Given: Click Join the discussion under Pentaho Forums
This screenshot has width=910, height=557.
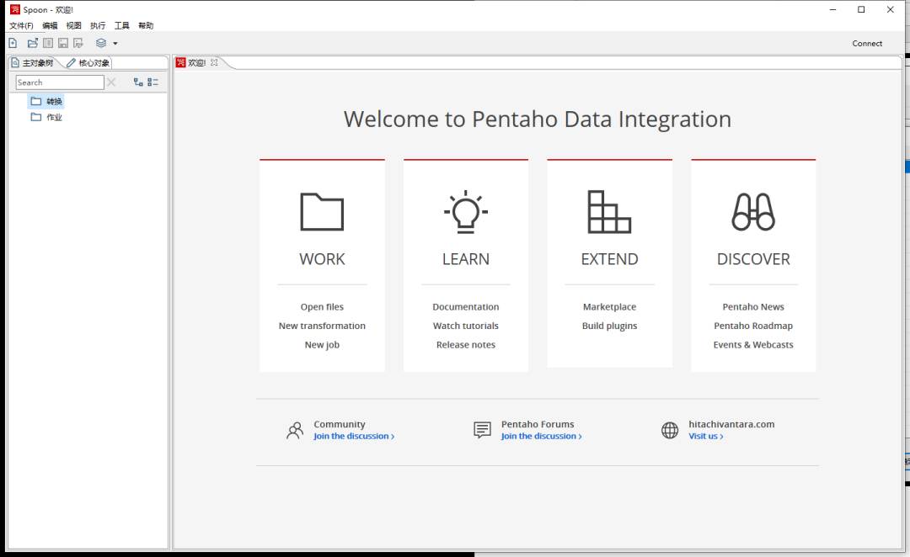Looking at the screenshot, I should pyautogui.click(x=542, y=437).
